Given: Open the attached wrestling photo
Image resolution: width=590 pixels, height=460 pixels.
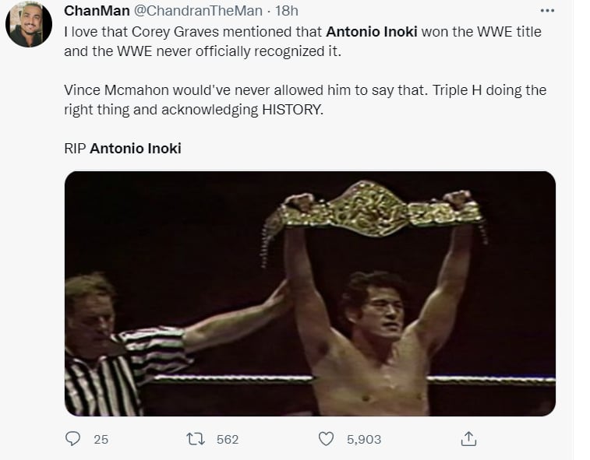Looking at the screenshot, I should pyautogui.click(x=310, y=293).
